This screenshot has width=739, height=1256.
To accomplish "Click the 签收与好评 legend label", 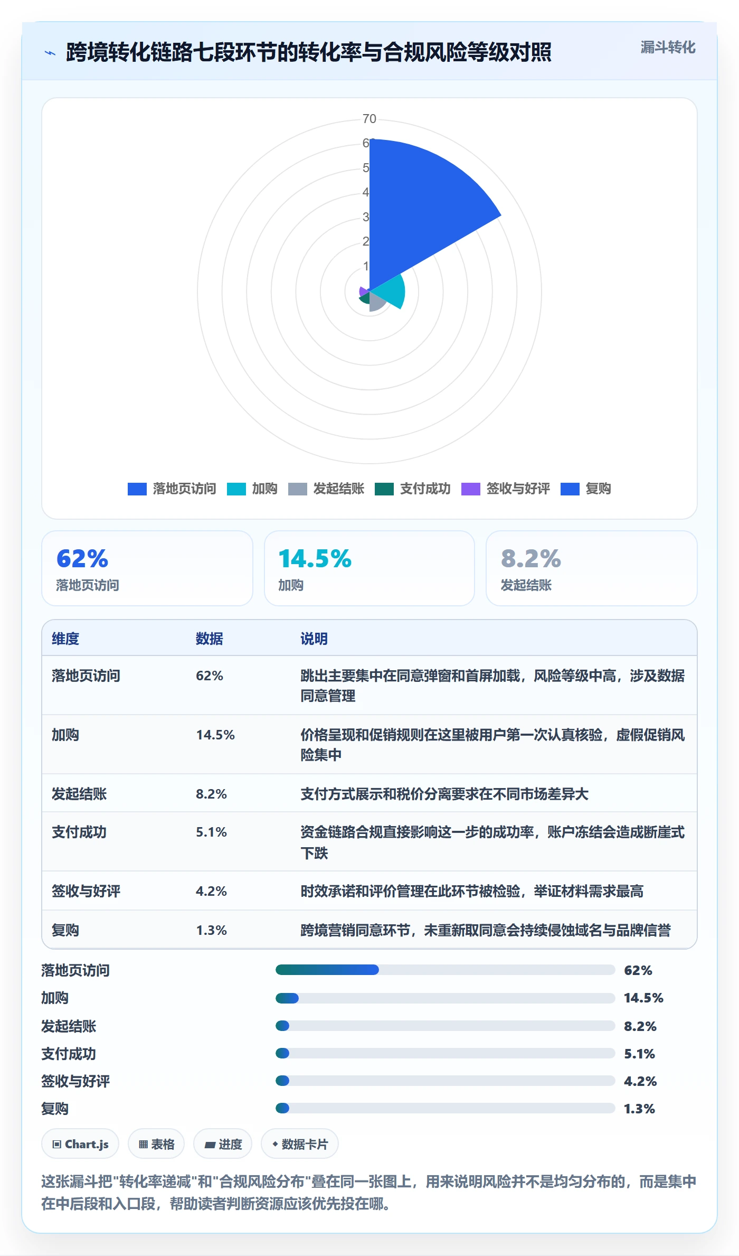I will pyautogui.click(x=518, y=489).
